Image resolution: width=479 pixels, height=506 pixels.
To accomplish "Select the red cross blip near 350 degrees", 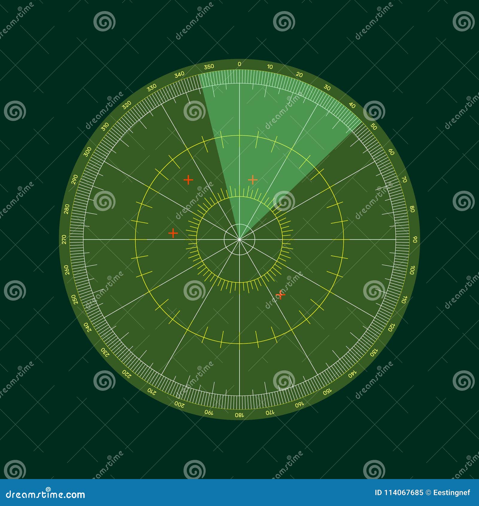I will pyautogui.click(x=188, y=179).
